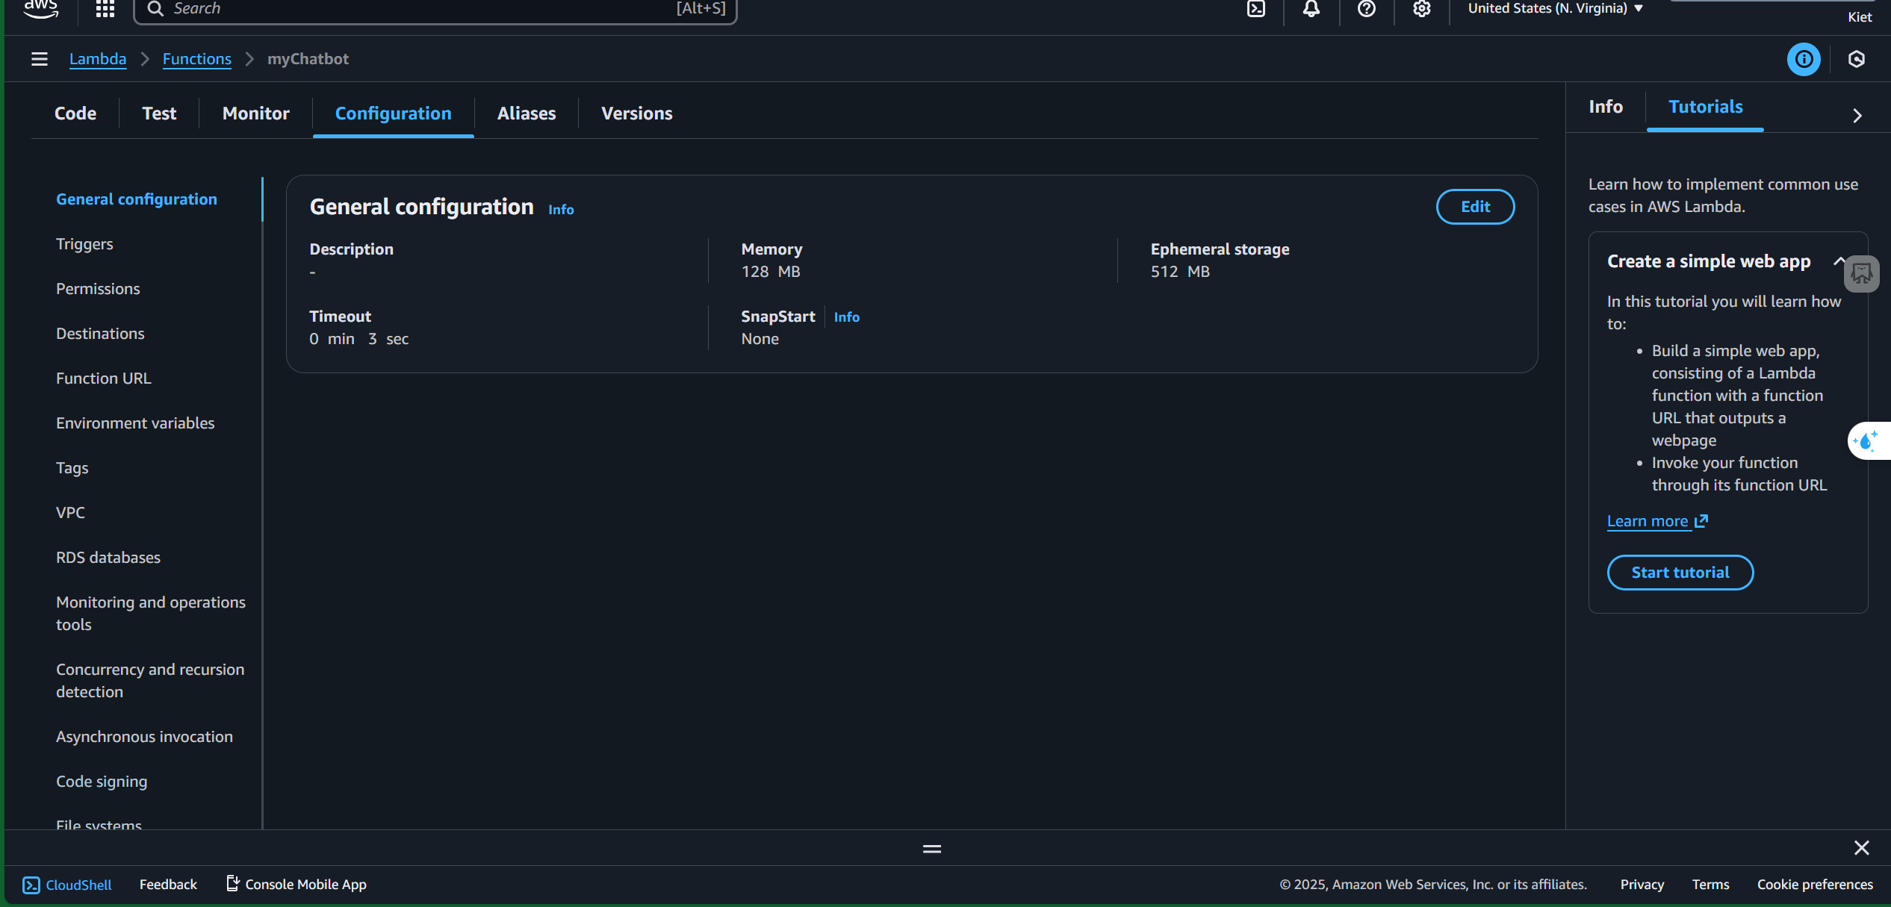The height and width of the screenshot is (907, 1891).
Task: Toggle the side navigation hamburger menu
Action: 40,59
